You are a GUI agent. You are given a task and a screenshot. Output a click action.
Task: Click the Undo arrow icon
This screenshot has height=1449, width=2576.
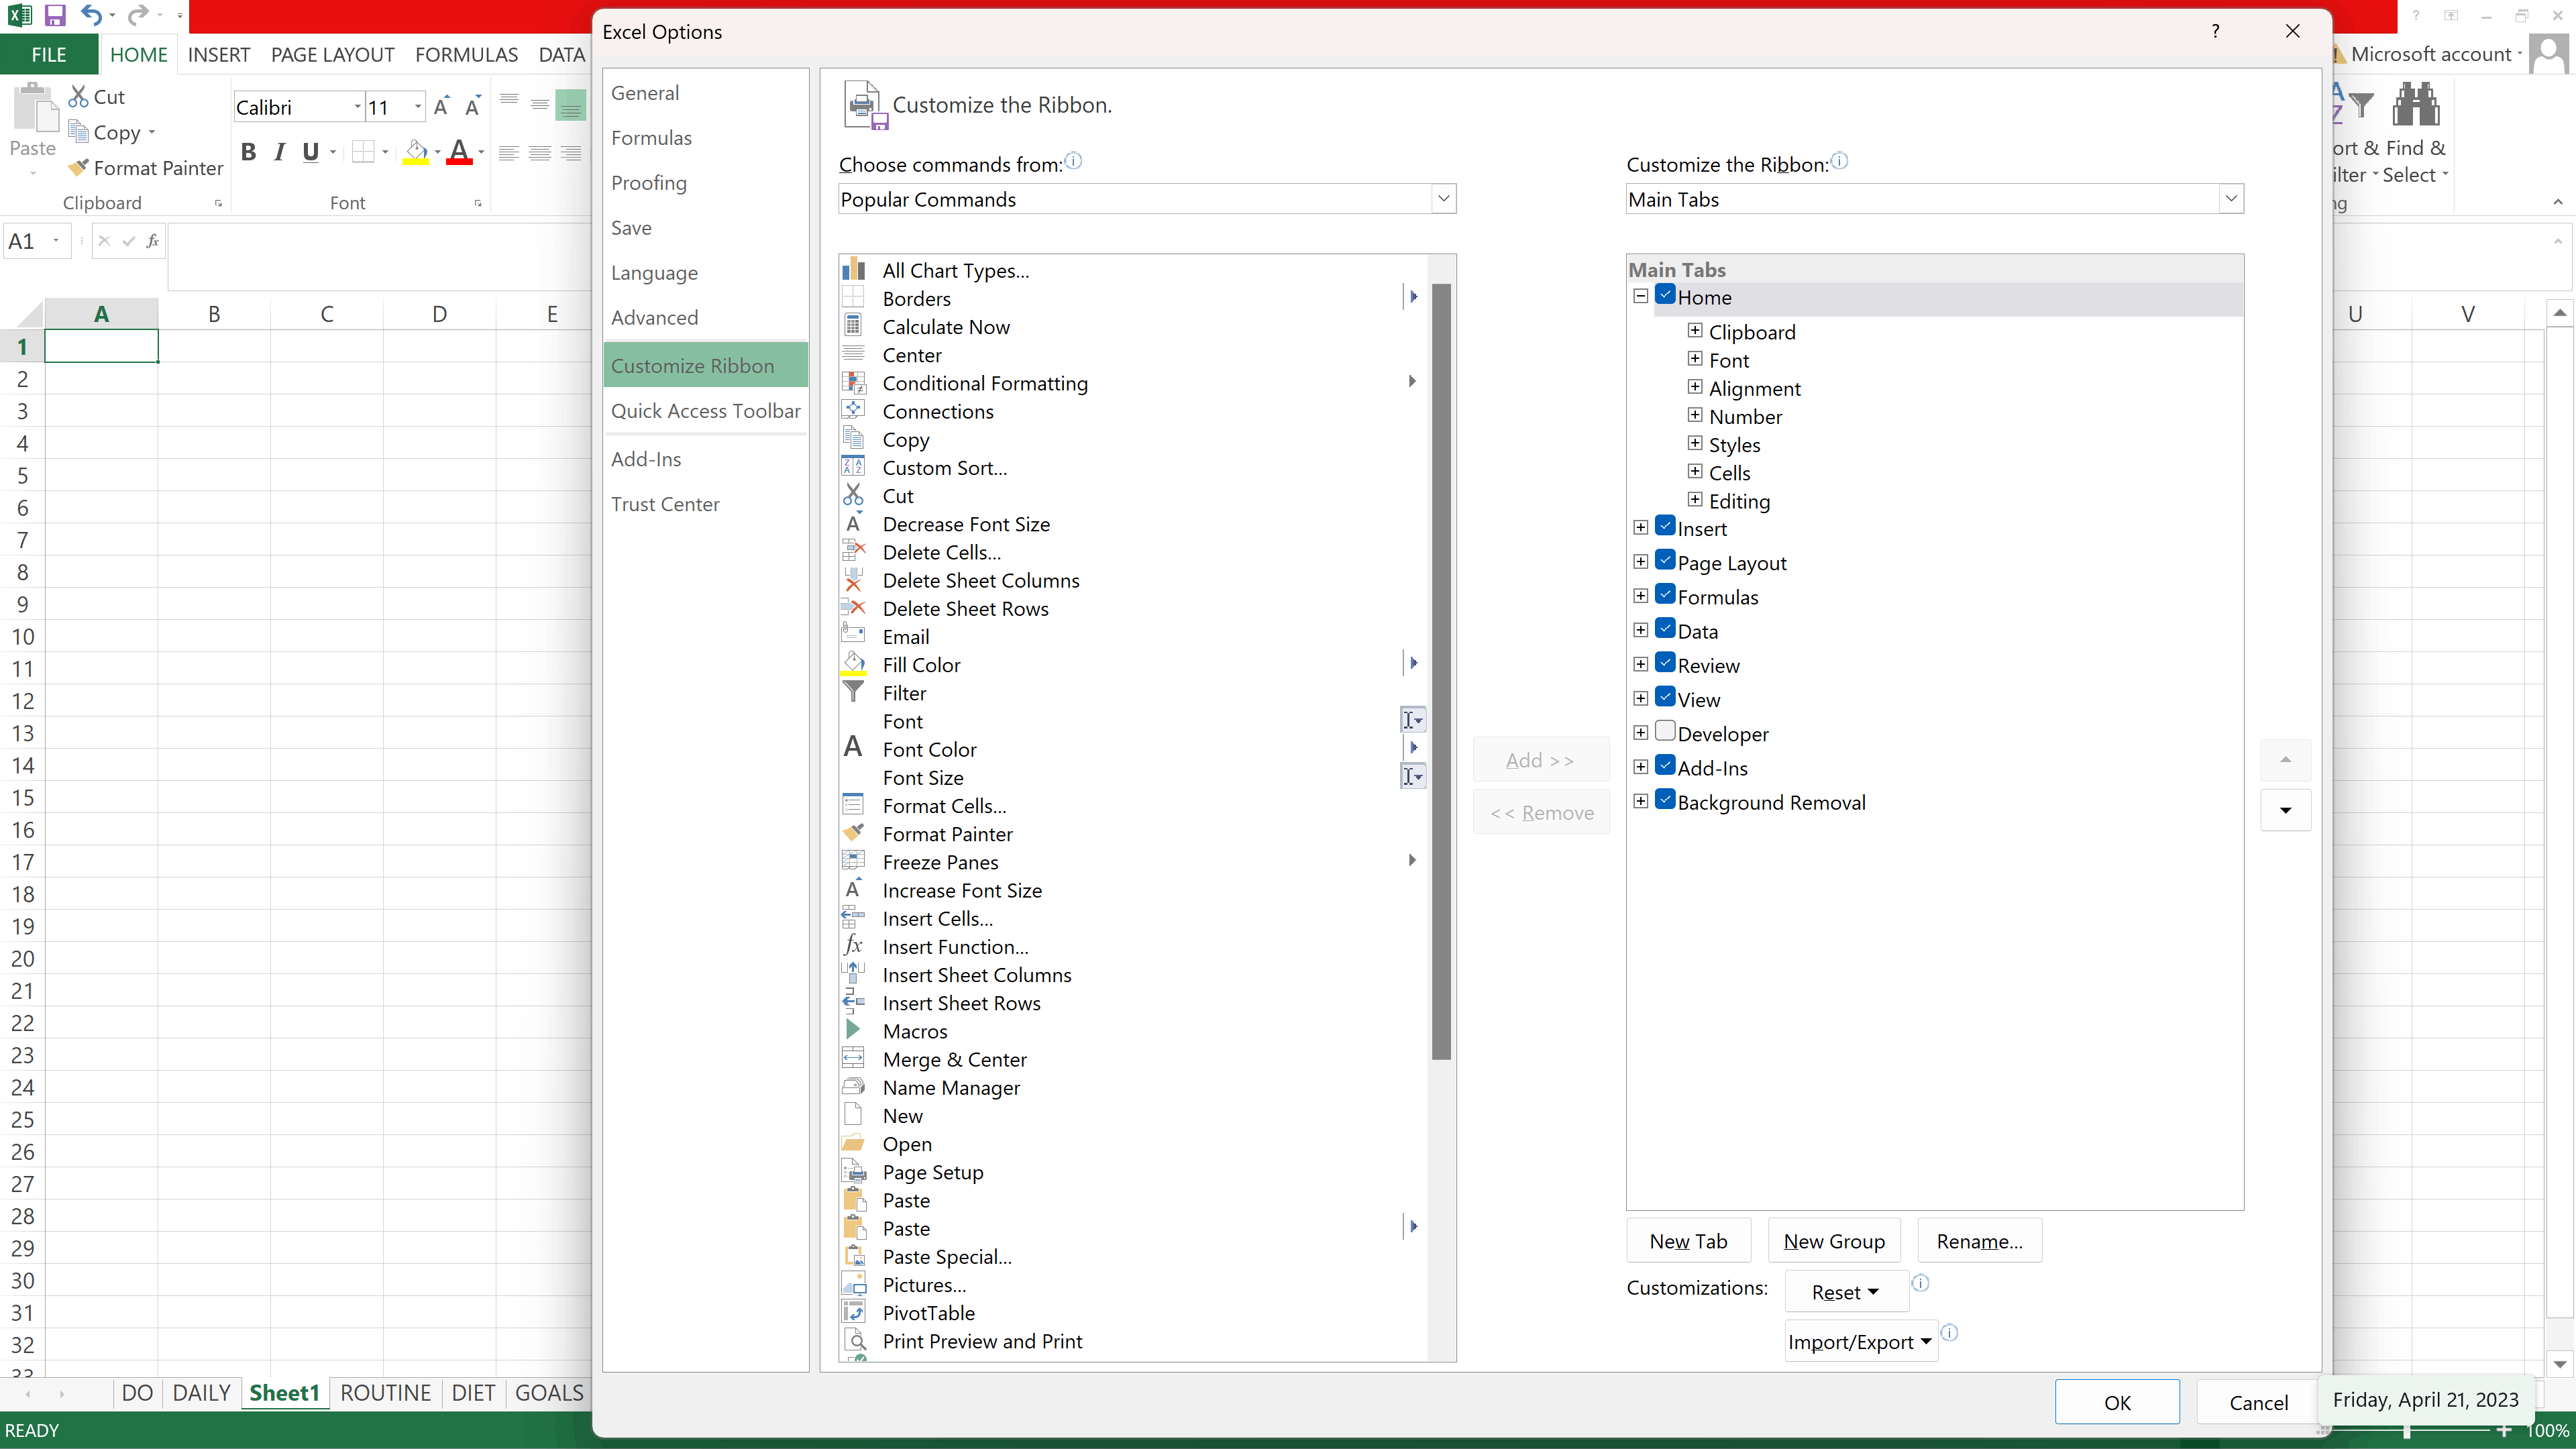click(x=91, y=15)
